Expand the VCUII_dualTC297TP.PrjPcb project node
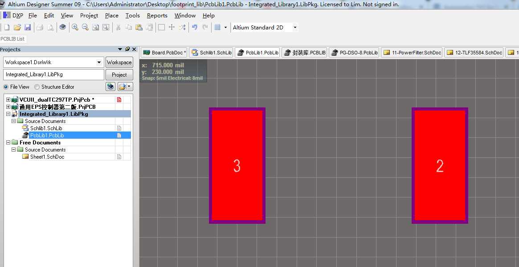The width and height of the screenshot is (519, 267). point(8,100)
